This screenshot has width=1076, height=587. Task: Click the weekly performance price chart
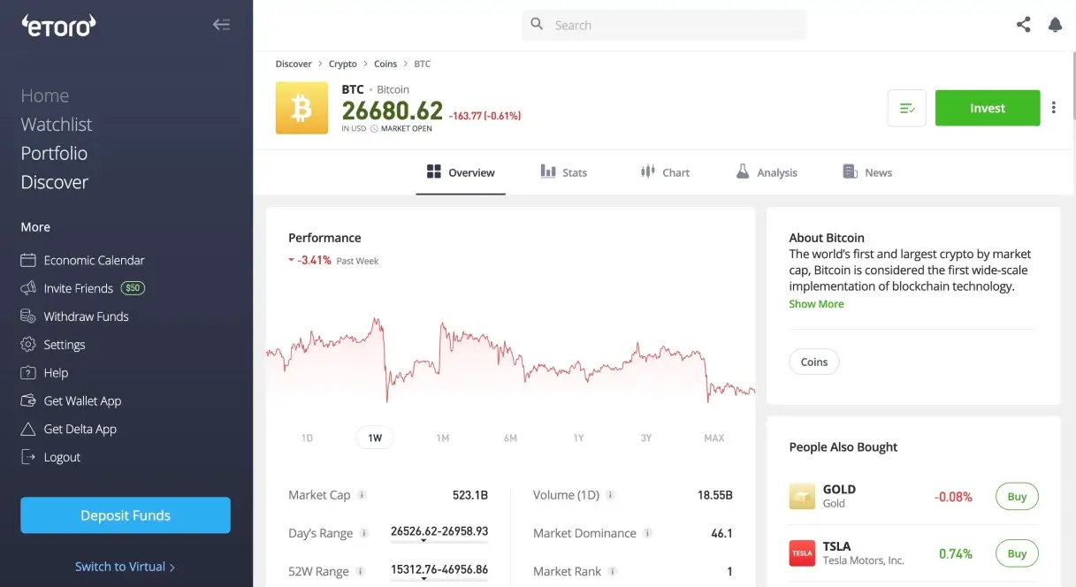(510, 361)
